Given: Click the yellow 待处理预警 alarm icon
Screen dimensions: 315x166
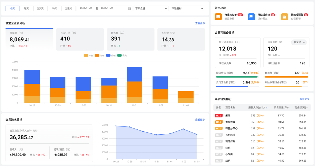Looking at the screenshot, I should [284, 17].
